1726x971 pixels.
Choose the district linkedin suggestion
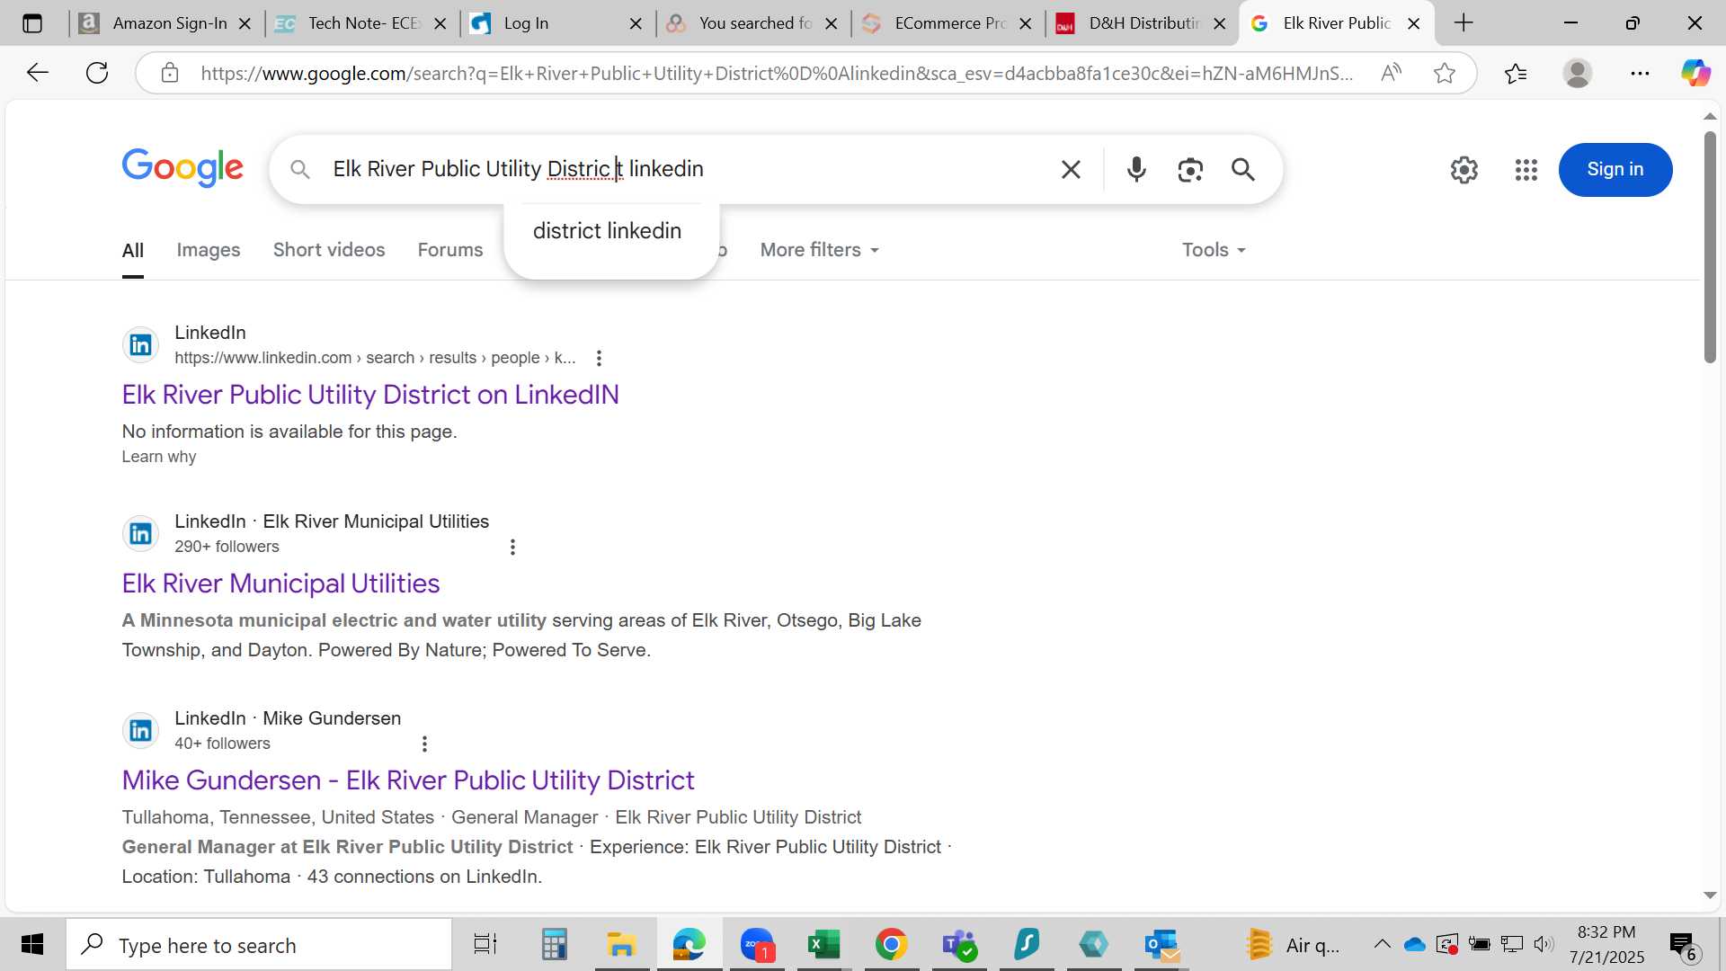tap(608, 231)
